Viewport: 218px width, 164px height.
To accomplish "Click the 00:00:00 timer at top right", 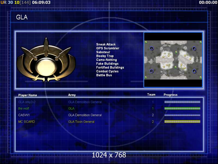I will (208, 2).
